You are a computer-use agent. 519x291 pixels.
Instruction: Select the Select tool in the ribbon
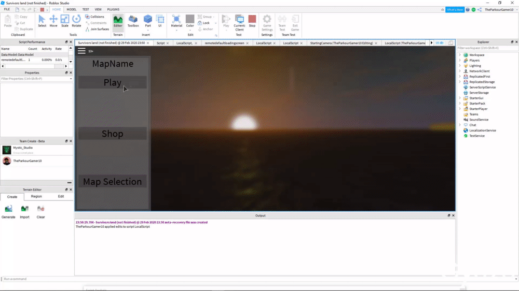pyautogui.click(x=42, y=21)
